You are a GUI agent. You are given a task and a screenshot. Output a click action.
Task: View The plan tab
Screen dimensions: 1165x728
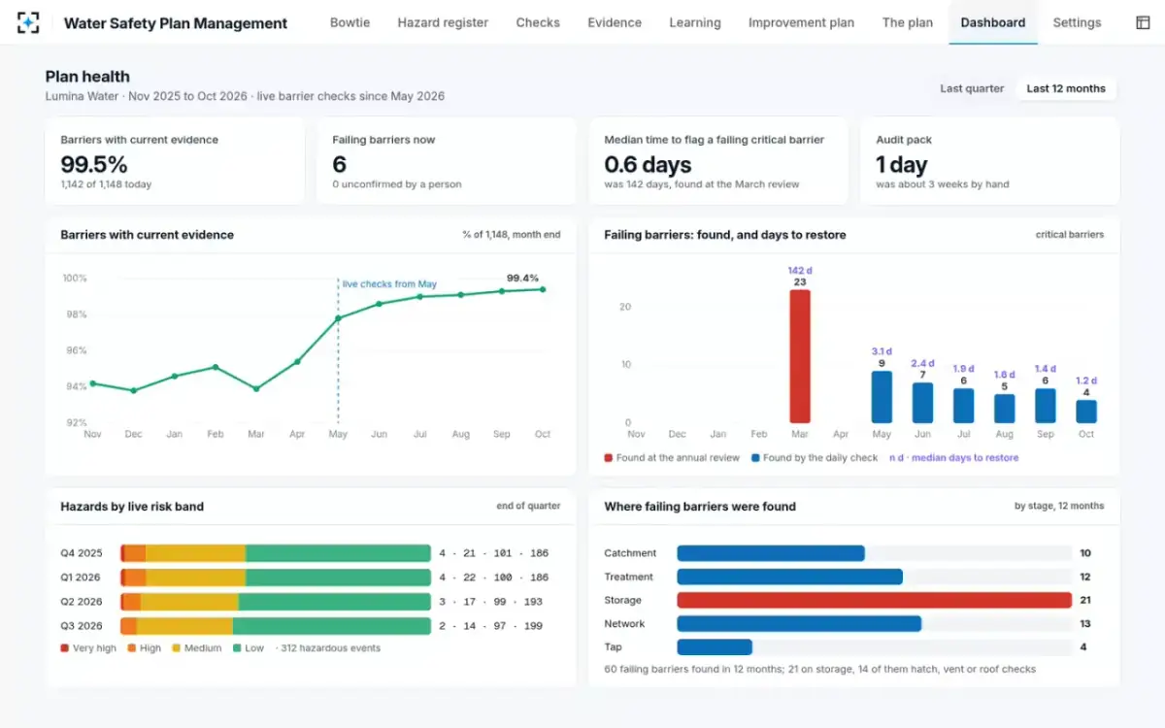click(907, 22)
